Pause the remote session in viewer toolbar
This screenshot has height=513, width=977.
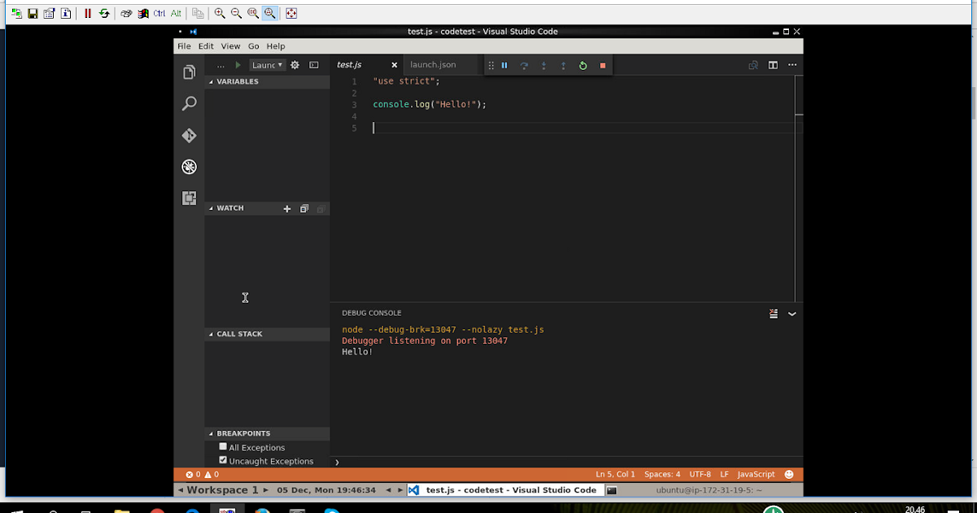87,13
